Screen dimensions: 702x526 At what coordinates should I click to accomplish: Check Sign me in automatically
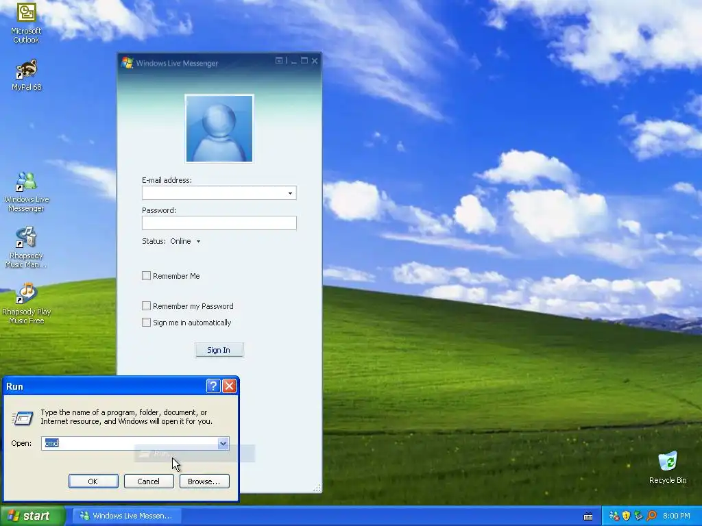click(147, 323)
